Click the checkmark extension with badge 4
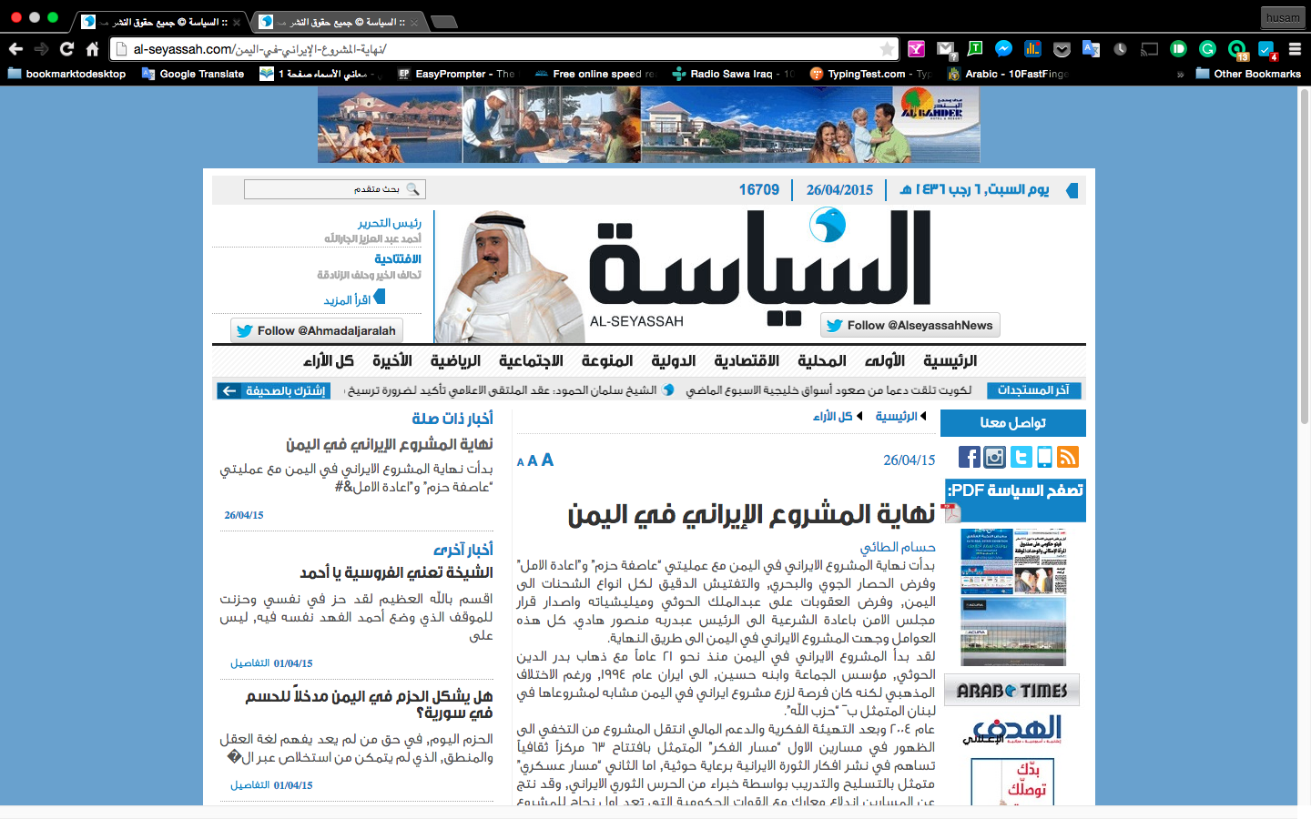Viewport: 1311px width, 819px height. [x=1267, y=50]
